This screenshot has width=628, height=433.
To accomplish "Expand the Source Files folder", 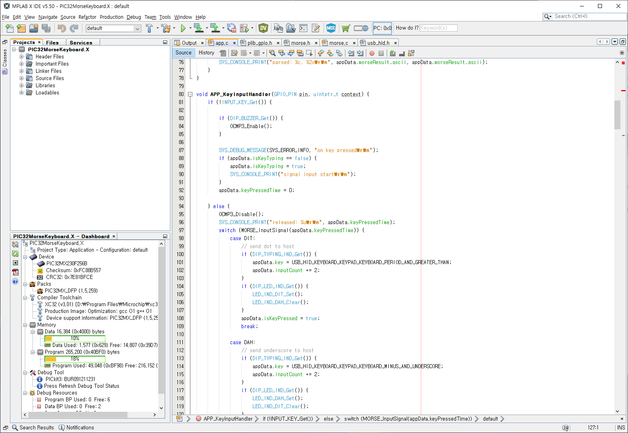I will (22, 78).
